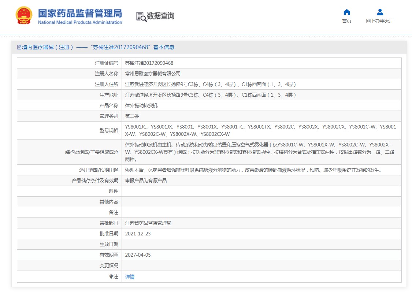This screenshot has height=294, width=412.
Task: Click product name 体外振动排痰机
Action: (141, 105)
